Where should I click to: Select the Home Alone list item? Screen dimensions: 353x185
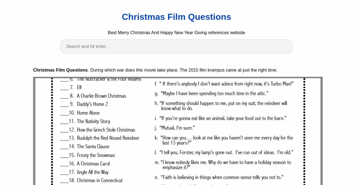coord(88,113)
